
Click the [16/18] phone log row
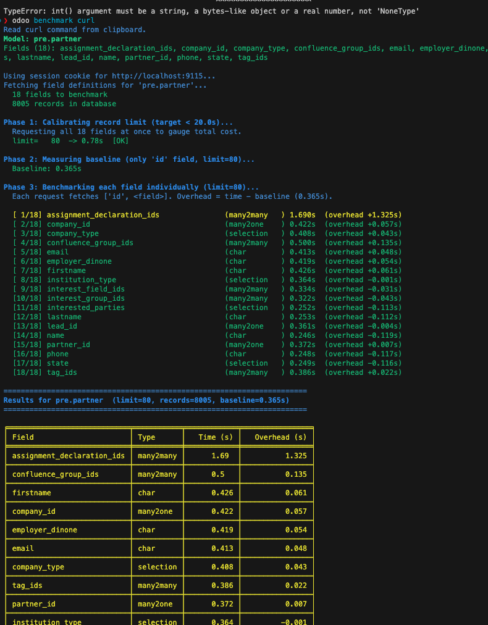tap(208, 354)
